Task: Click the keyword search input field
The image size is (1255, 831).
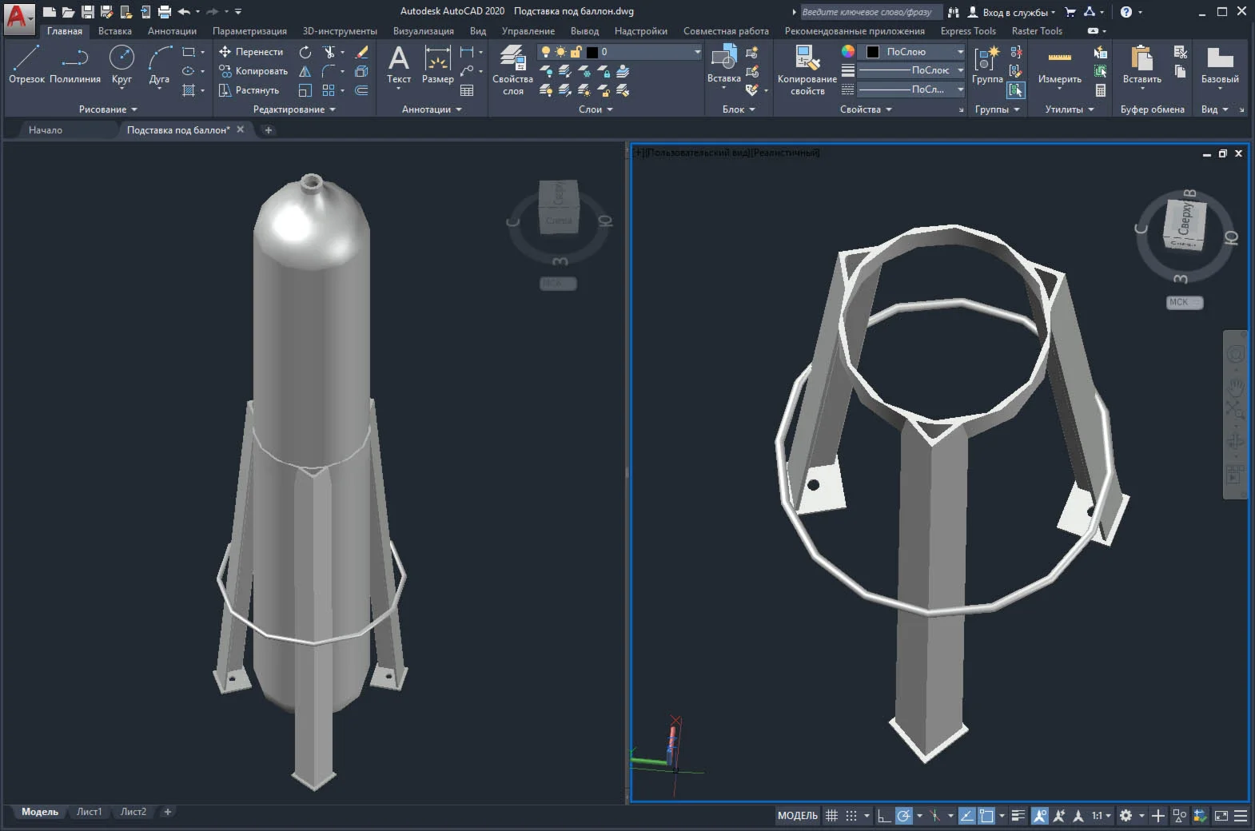Action: [x=870, y=12]
